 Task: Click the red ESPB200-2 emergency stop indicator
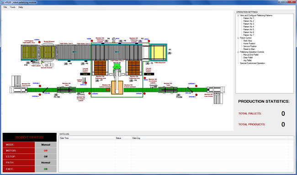tap(196, 86)
